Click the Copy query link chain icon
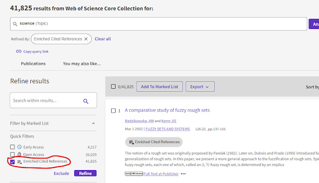The width and height of the screenshot is (319, 183). (x=19, y=51)
